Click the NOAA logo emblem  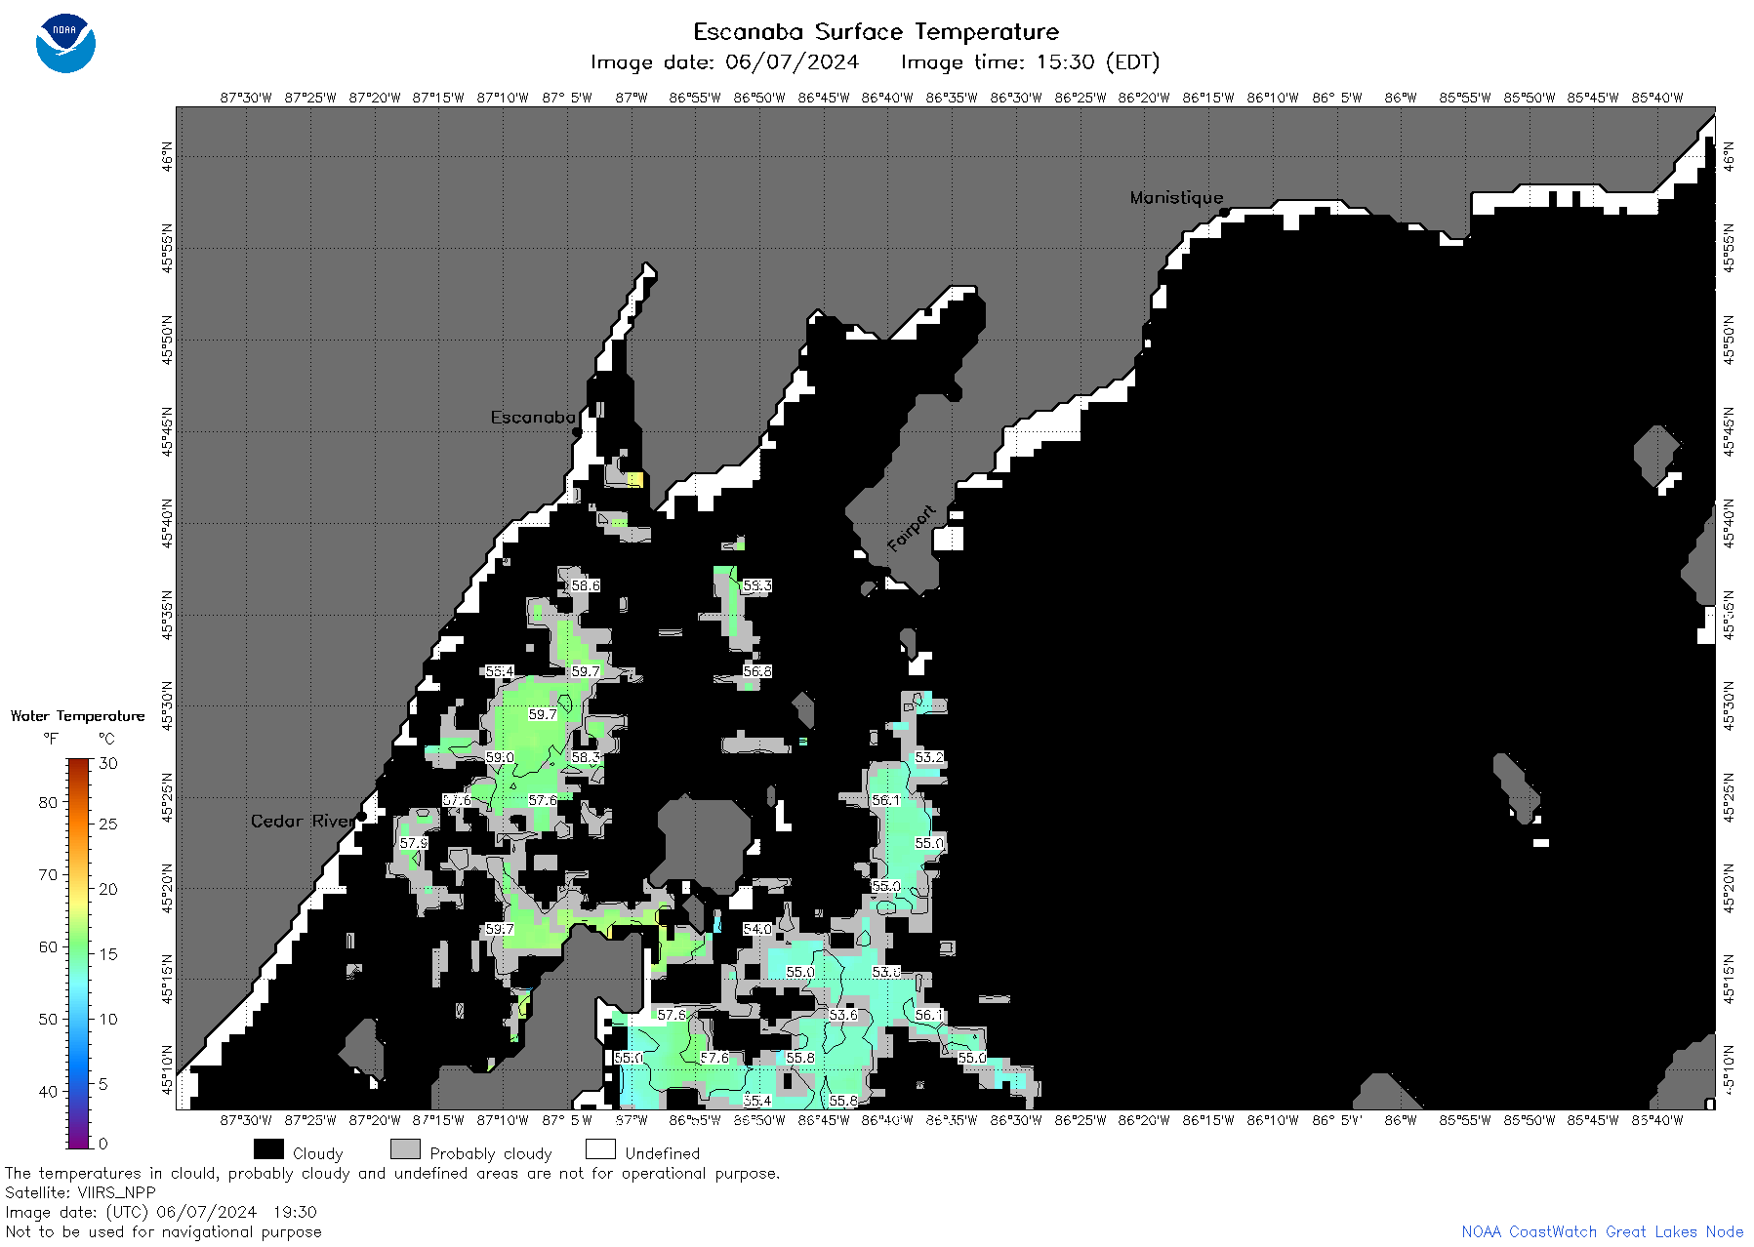tap(65, 43)
